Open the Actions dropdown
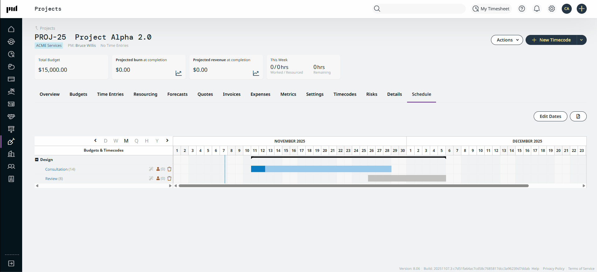The height and width of the screenshot is (272, 597). point(507,40)
